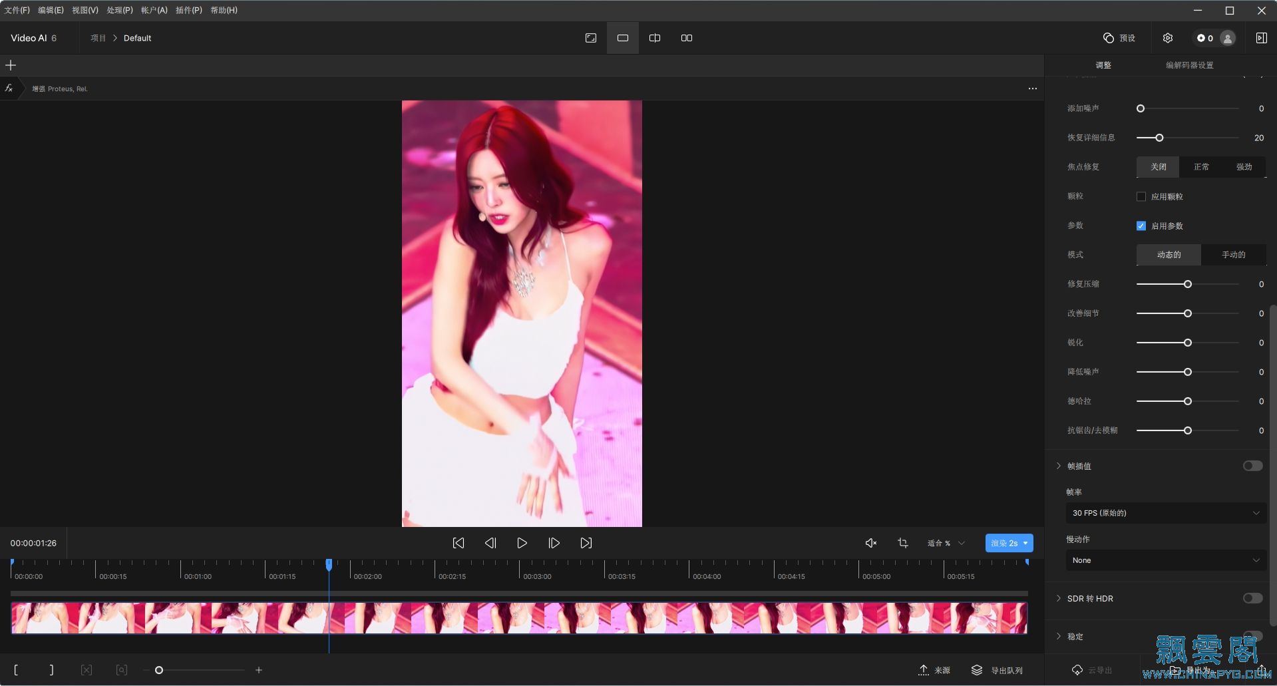Image resolution: width=1277 pixels, height=686 pixels.
Task: Open the three-dot options menu above preview
Action: tap(1032, 88)
